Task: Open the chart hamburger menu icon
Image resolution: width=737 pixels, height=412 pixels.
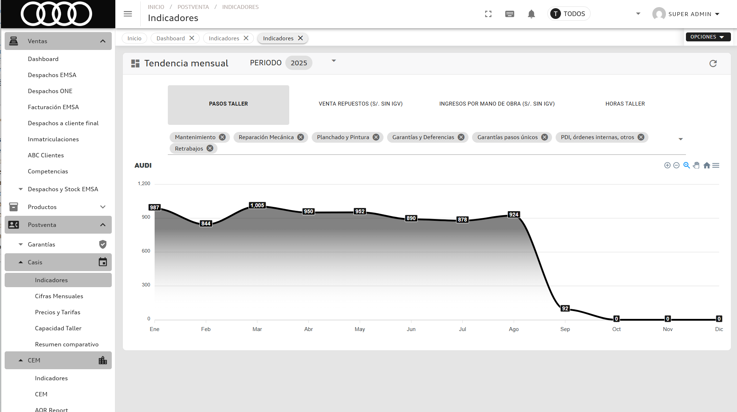Action: point(716,165)
